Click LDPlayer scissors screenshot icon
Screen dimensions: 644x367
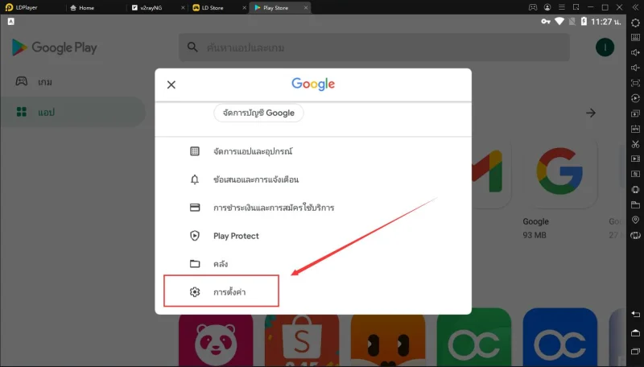click(635, 144)
